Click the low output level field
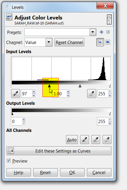This screenshot has width=127, height=190. [17, 121]
